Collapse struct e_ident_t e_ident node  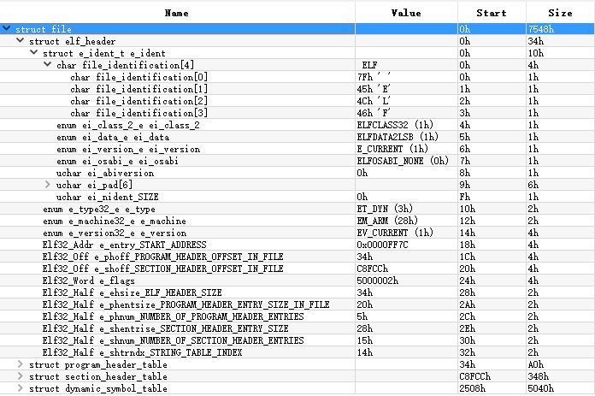(x=34, y=52)
